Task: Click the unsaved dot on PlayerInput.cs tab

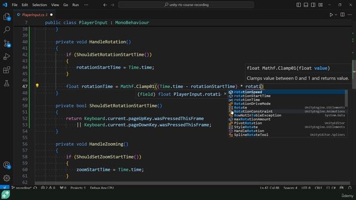Action: 51,15
